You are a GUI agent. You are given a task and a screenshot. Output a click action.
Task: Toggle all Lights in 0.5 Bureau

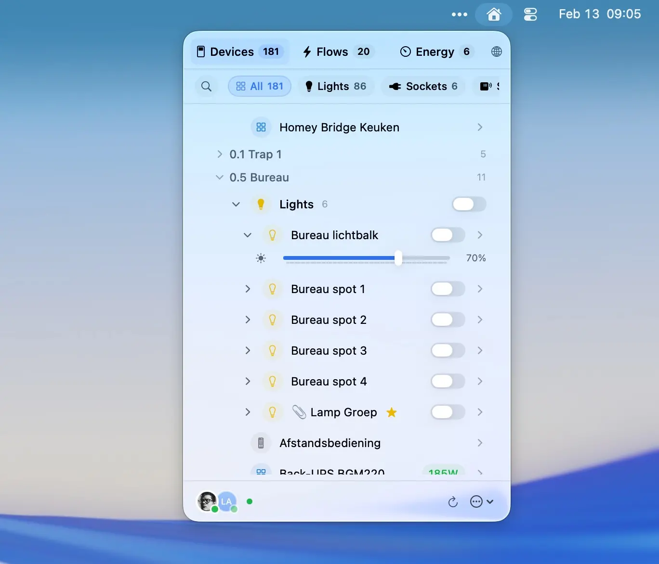pyautogui.click(x=468, y=204)
